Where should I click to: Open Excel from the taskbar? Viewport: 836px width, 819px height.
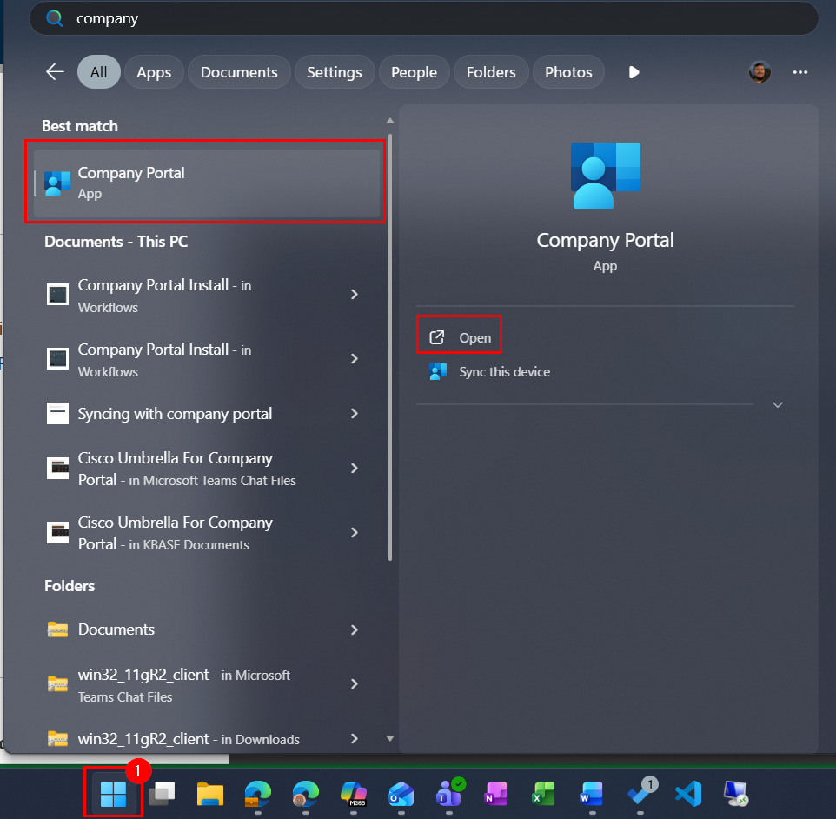(544, 794)
